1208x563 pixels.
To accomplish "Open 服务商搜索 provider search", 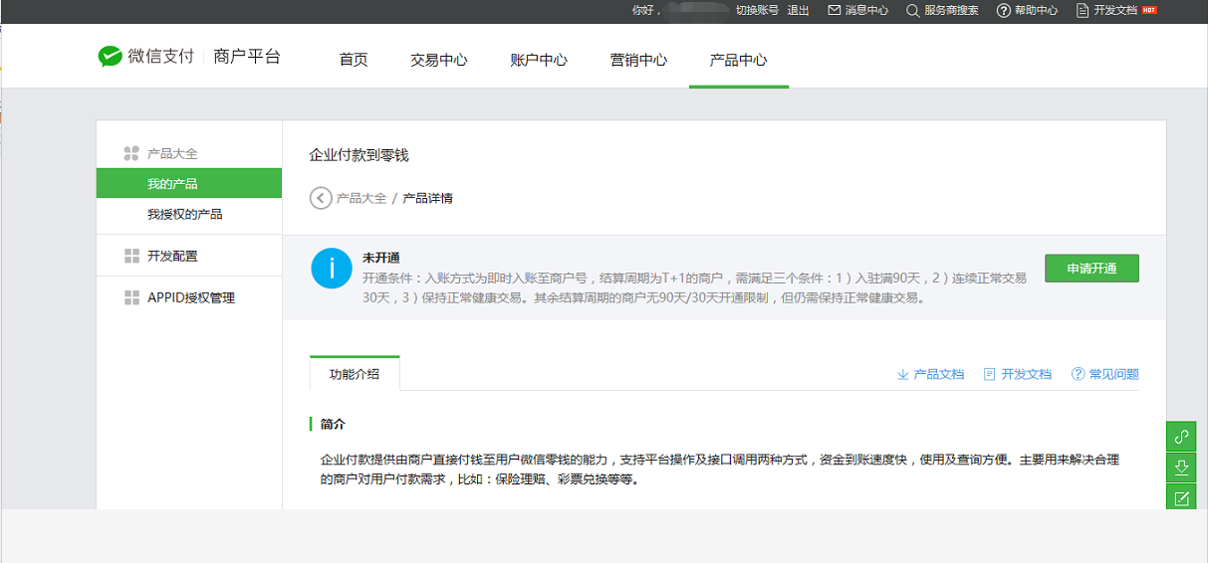I will point(942,10).
